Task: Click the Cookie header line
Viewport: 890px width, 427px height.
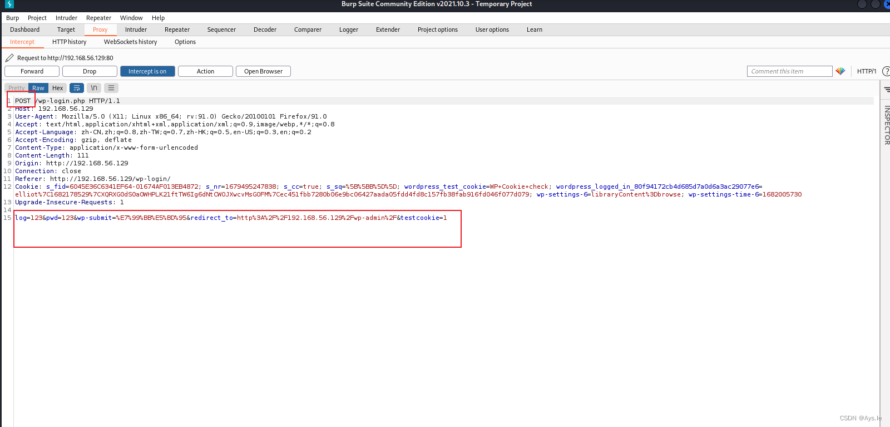Action: [408, 190]
